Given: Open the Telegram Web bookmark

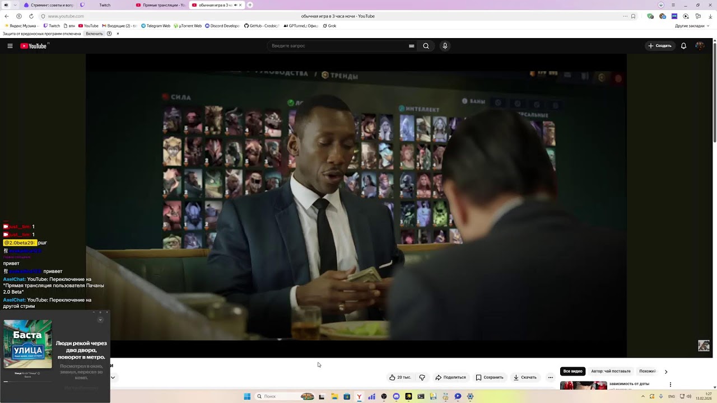Looking at the screenshot, I should [x=156, y=26].
